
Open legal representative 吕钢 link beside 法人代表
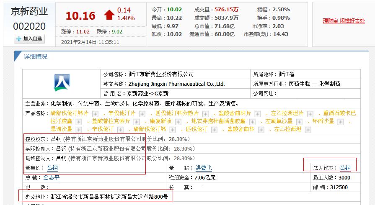click(345, 168)
